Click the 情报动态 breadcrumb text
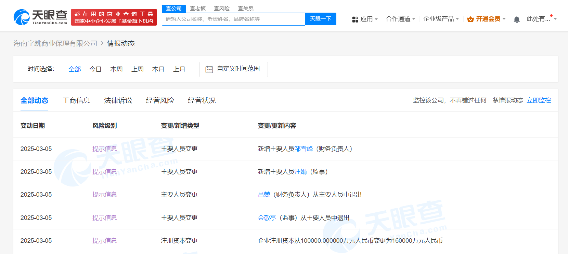The height and width of the screenshot is (254, 568). coord(121,43)
